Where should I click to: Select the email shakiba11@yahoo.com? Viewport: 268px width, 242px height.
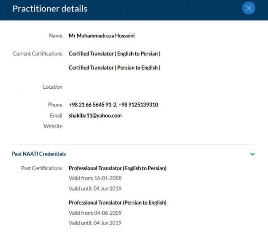pyautogui.click(x=95, y=115)
